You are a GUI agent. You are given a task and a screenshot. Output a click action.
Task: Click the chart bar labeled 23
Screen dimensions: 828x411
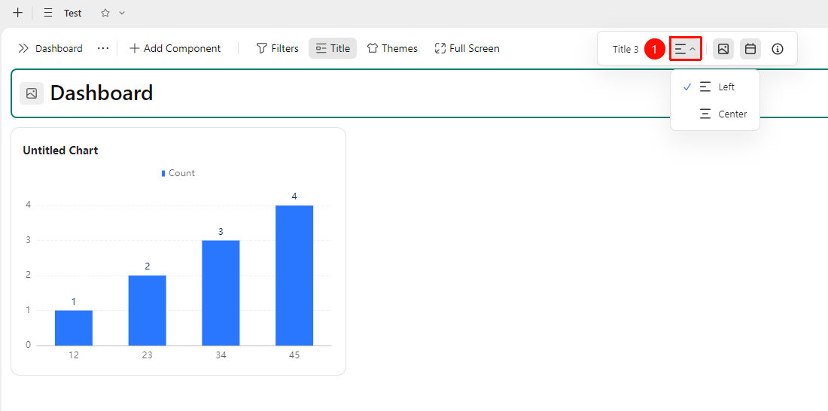(148, 311)
